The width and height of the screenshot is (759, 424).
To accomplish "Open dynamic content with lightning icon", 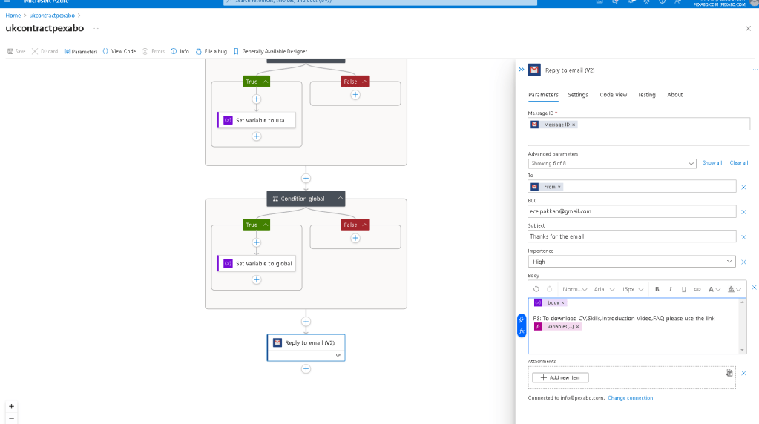I will click(x=522, y=319).
